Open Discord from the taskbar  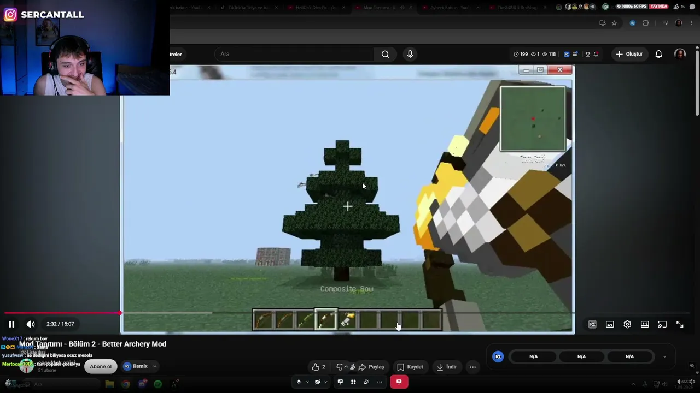[142, 384]
